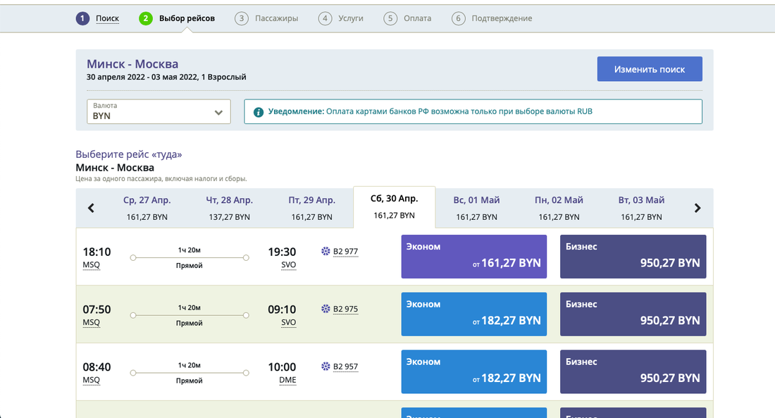Switch to Вт, 03 Май date tab
Screen dimensions: 775x418
[x=641, y=208]
